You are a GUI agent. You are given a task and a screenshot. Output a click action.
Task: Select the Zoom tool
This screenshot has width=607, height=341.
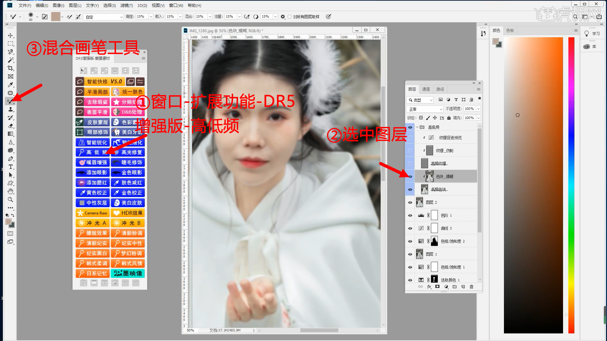pos(10,200)
